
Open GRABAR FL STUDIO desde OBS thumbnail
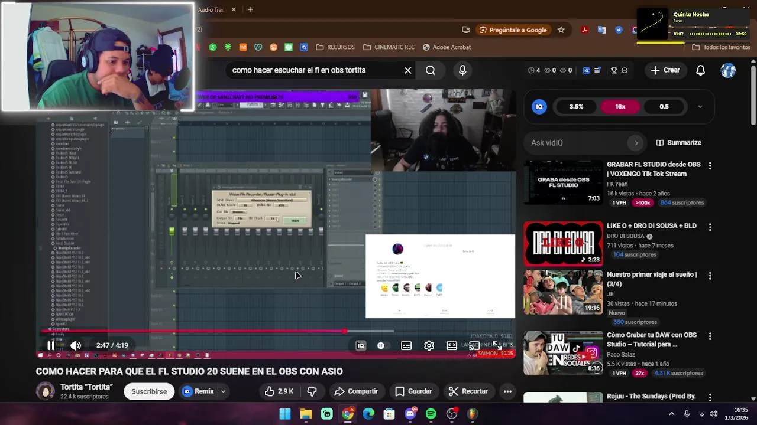[x=563, y=182]
